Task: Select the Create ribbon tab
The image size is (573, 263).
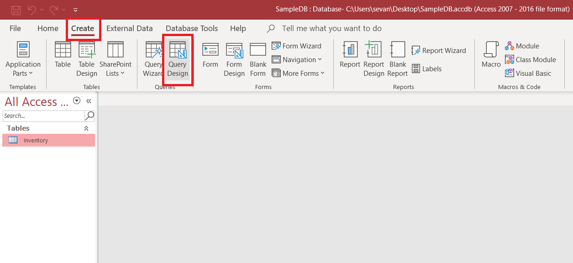Action: pyautogui.click(x=83, y=28)
